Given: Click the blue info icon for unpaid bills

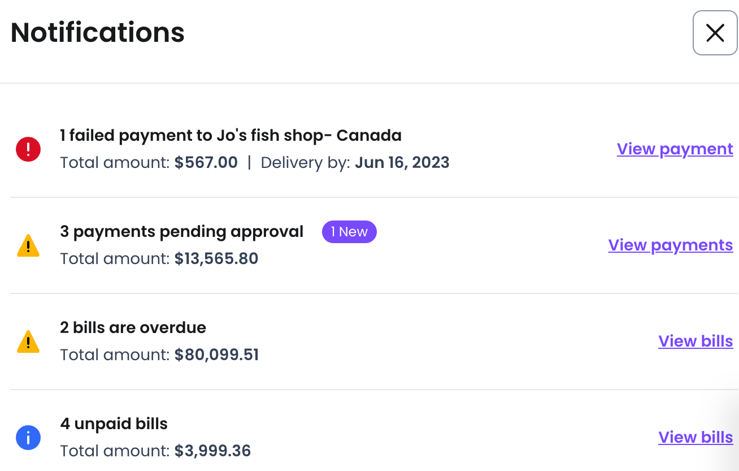Looking at the screenshot, I should 28,438.
